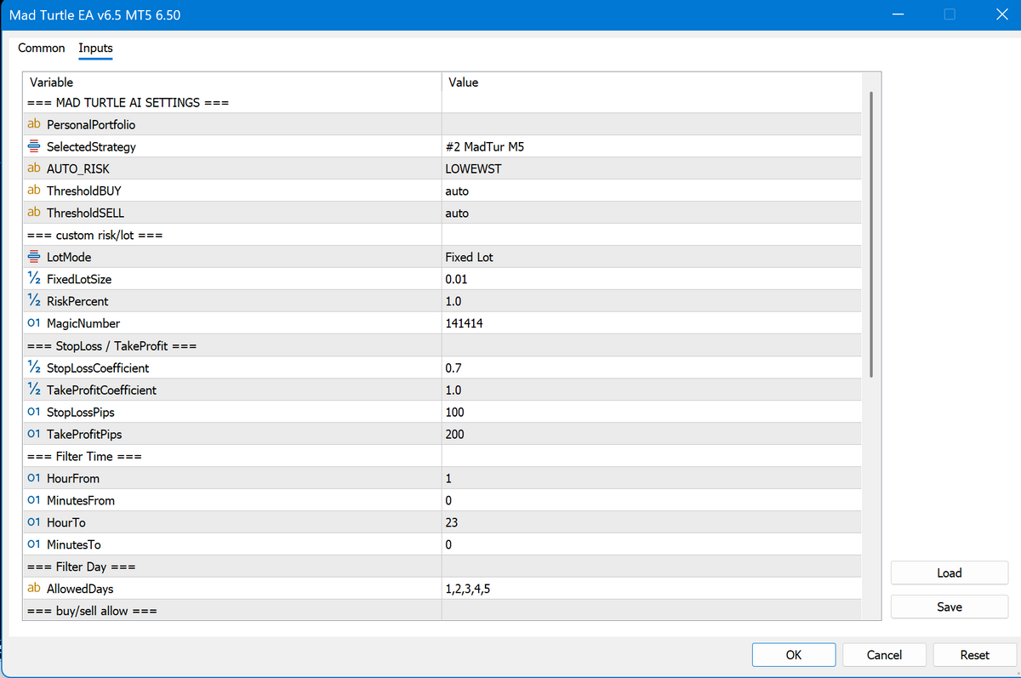Save the current input settings

point(949,607)
